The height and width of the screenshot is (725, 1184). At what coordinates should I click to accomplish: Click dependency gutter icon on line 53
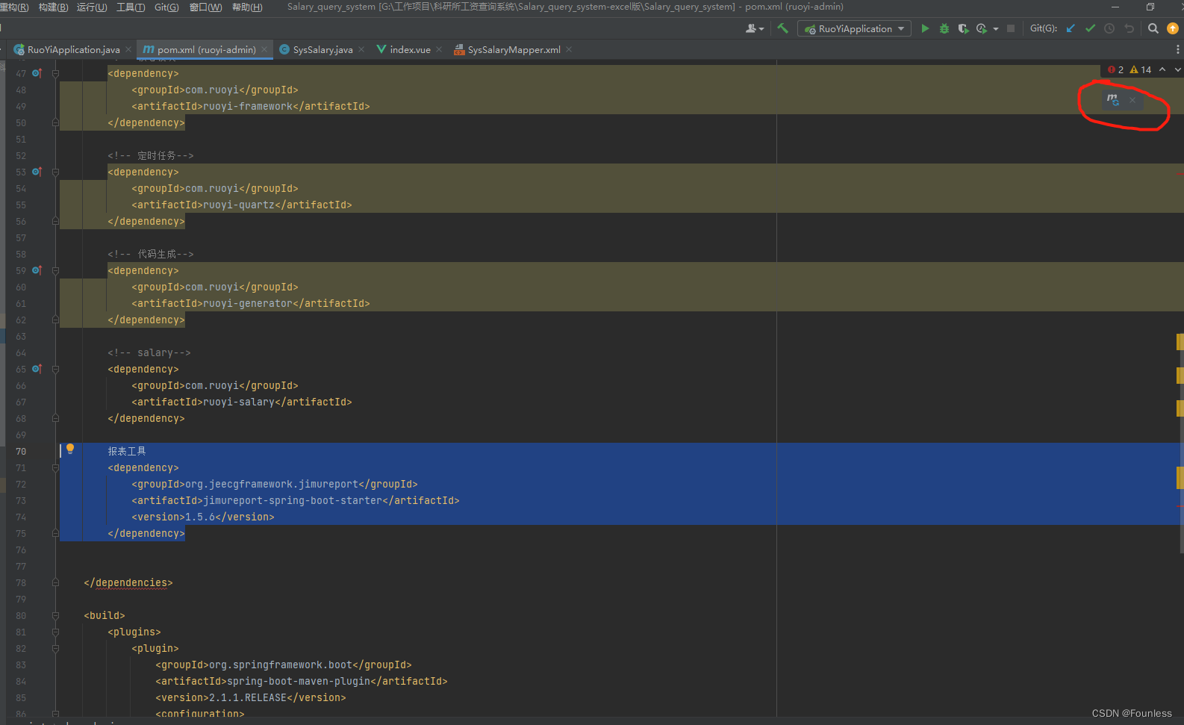click(37, 172)
